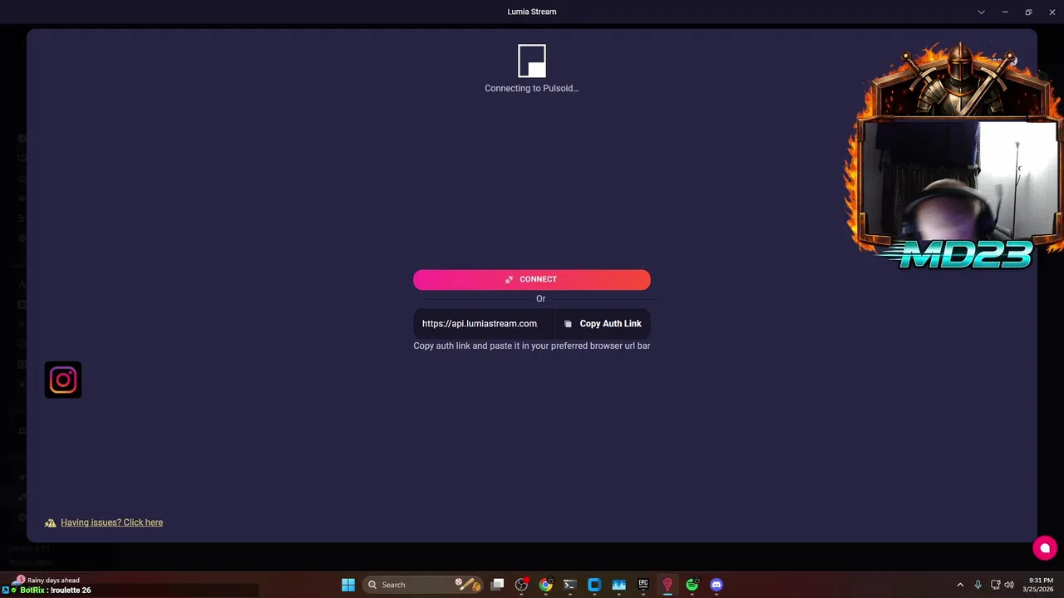1064x598 pixels.
Task: Open Spotify from the taskbar
Action: [x=692, y=585]
